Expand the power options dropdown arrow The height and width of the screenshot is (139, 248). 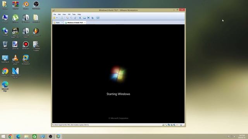point(57,18)
